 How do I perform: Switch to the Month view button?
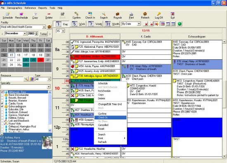(112, 24)
